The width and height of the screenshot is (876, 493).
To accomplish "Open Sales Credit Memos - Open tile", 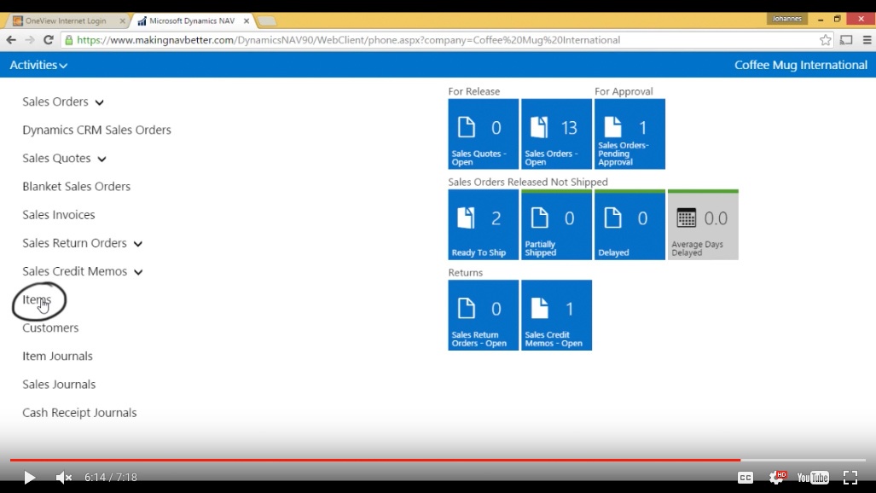I will 556,316.
